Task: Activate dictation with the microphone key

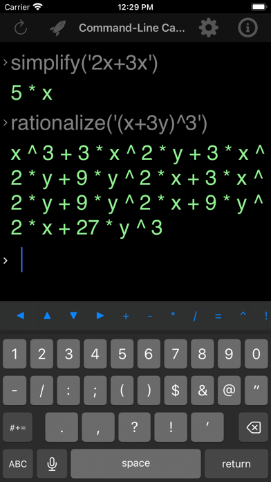Action: (x=52, y=463)
